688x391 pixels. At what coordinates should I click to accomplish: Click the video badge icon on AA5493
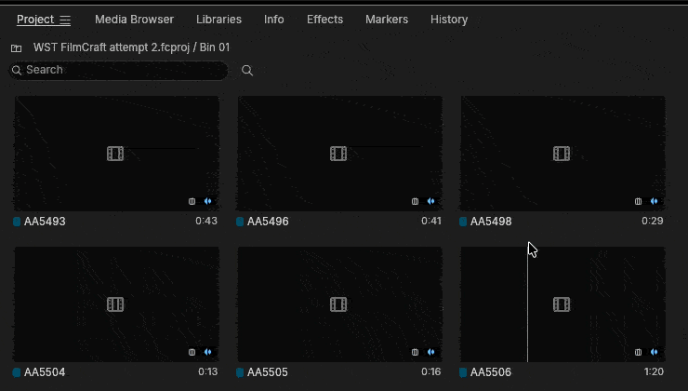coord(192,201)
